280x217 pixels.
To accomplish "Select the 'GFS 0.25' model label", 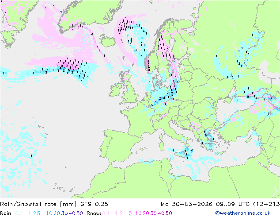I will pos(94,204).
